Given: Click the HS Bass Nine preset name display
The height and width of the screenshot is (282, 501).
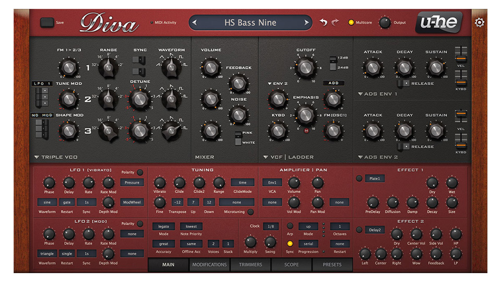Looking at the screenshot, I should [250, 22].
